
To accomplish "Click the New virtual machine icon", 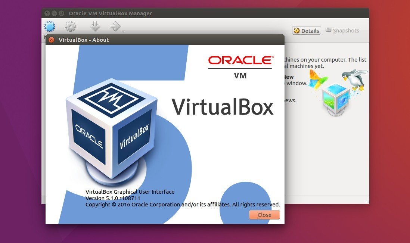I will pyautogui.click(x=50, y=27).
